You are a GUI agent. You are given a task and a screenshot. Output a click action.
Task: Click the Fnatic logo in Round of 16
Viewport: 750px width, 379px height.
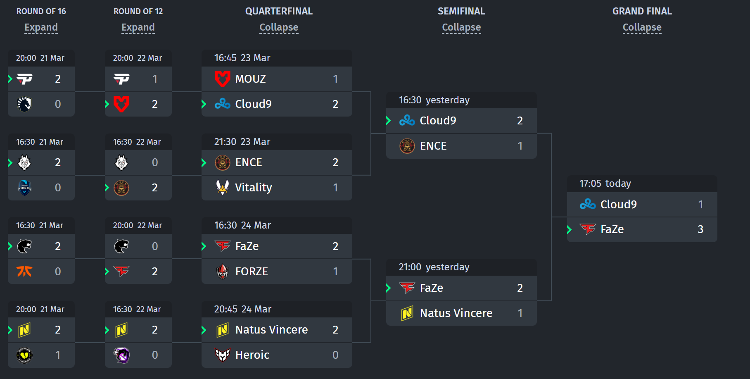coord(24,272)
